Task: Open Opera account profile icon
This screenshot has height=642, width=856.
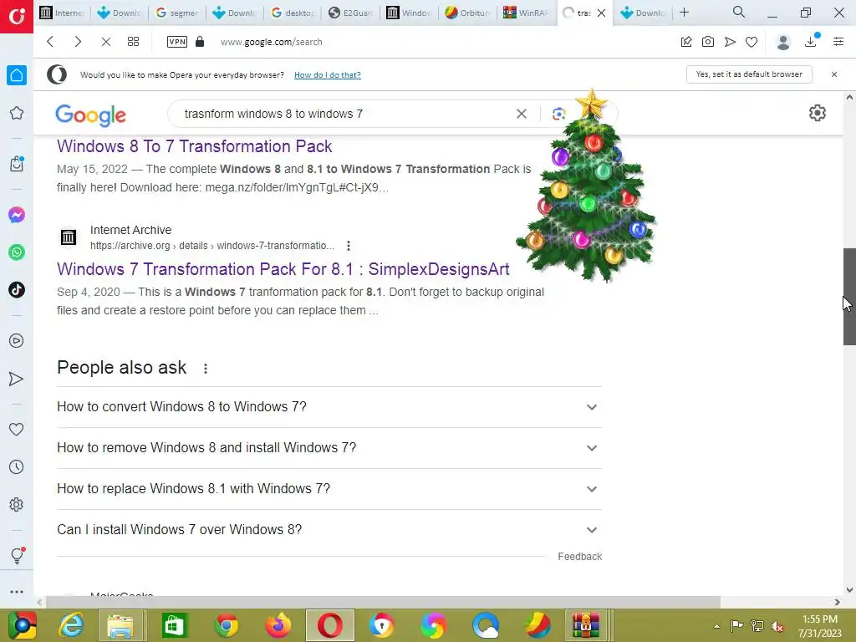Action: (783, 42)
